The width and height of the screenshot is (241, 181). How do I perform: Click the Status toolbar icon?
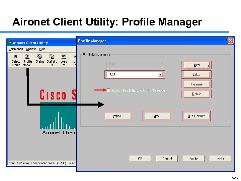[39, 59]
